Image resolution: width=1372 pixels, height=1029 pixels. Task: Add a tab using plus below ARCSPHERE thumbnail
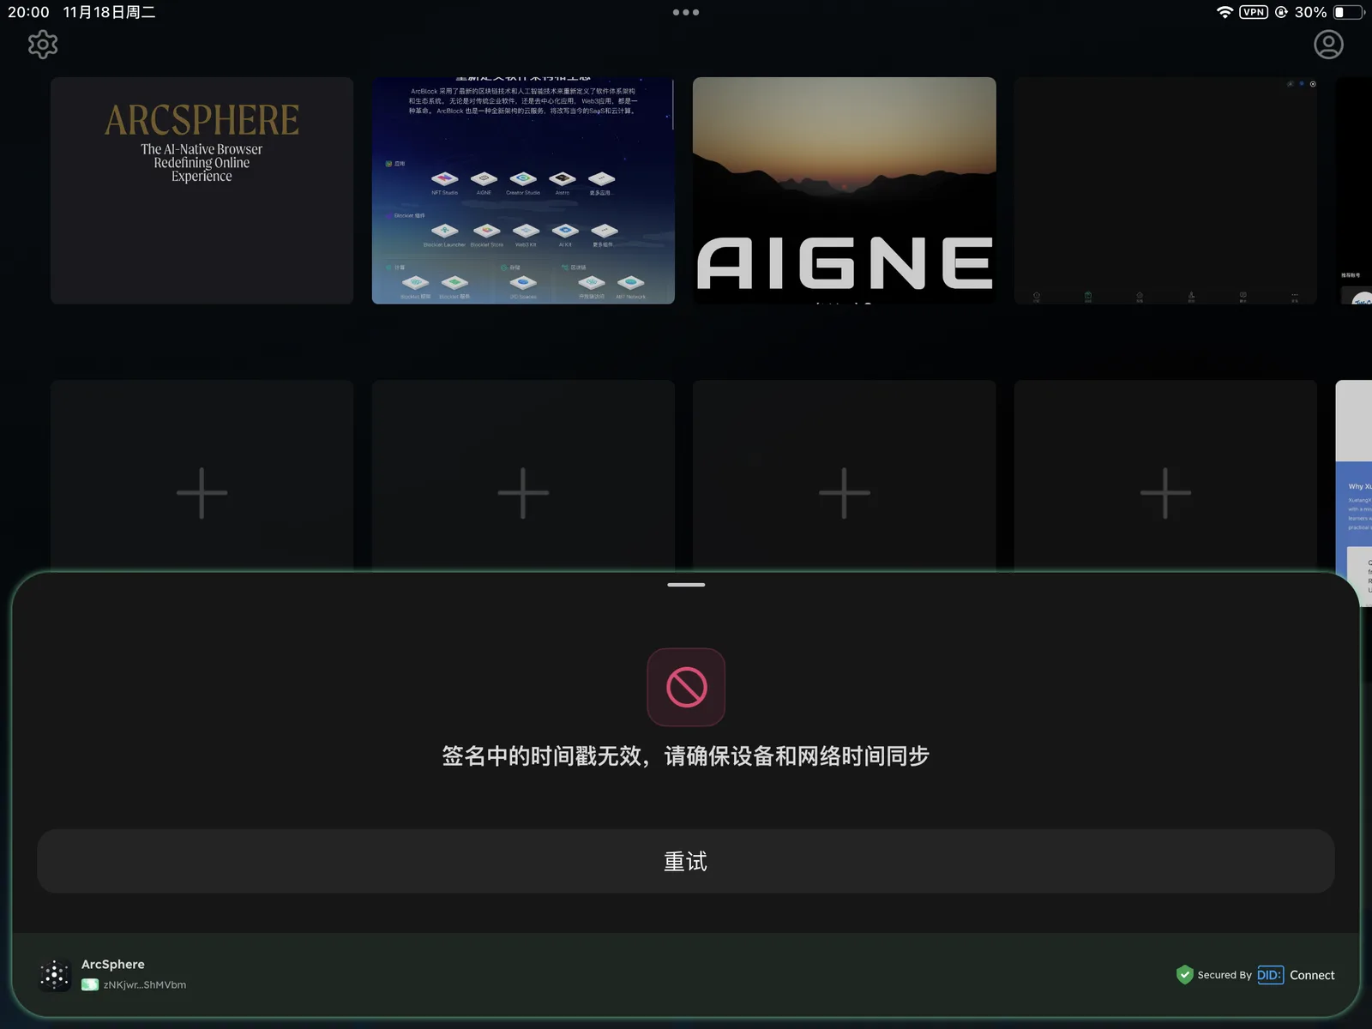click(x=202, y=493)
